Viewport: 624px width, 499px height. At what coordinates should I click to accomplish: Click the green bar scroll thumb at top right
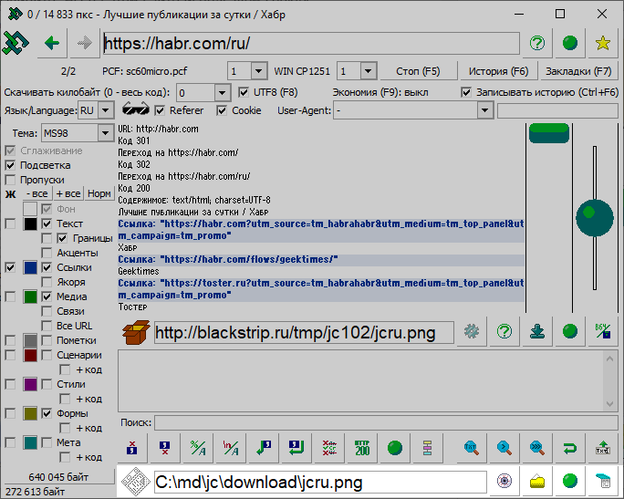click(549, 133)
